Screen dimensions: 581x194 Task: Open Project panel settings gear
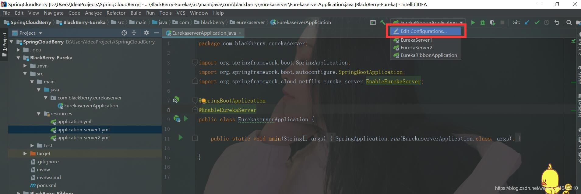pos(146,33)
